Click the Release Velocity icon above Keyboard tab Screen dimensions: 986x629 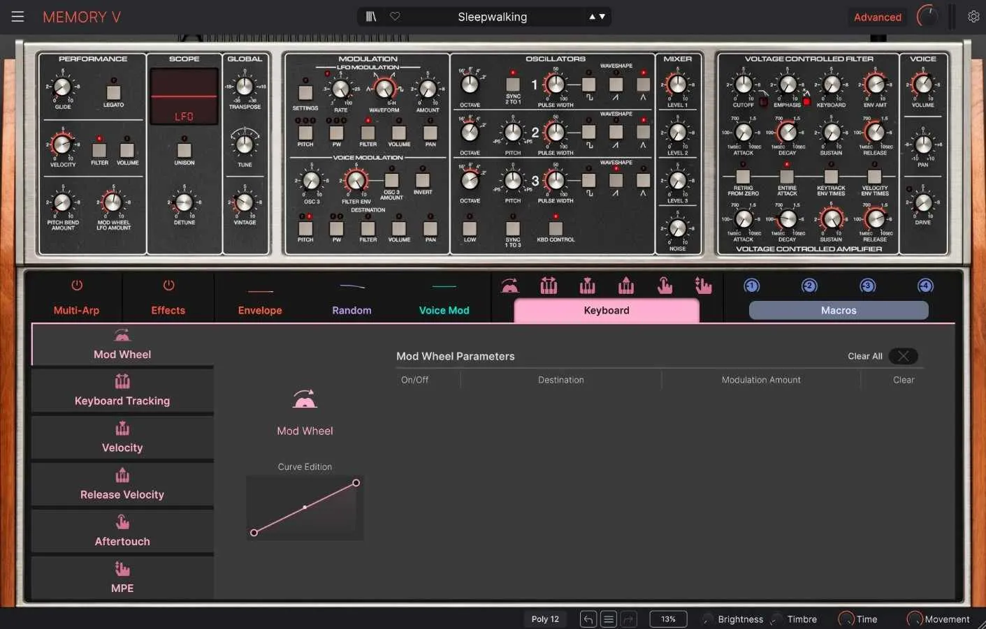pos(626,285)
